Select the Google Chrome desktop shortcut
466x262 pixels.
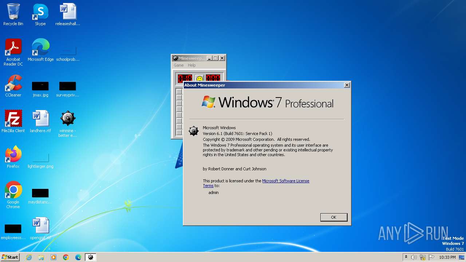coord(13,195)
